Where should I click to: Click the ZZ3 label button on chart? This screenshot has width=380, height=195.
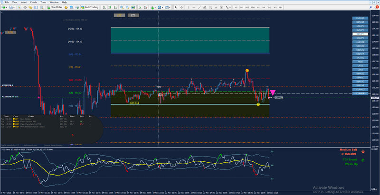[x=133, y=15]
